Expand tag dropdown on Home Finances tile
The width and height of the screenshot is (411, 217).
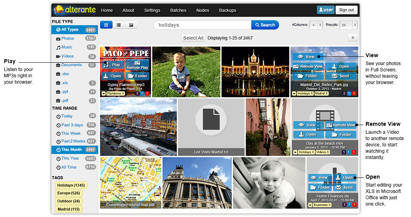[x=310, y=205]
